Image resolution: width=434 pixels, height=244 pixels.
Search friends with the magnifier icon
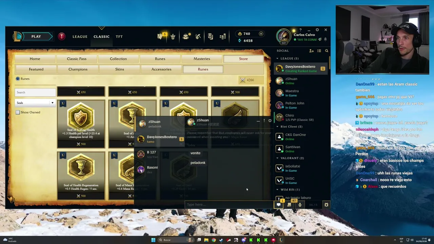coord(327,51)
